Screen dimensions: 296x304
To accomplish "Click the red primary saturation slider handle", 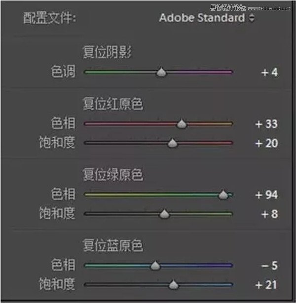I will pos(172,143).
